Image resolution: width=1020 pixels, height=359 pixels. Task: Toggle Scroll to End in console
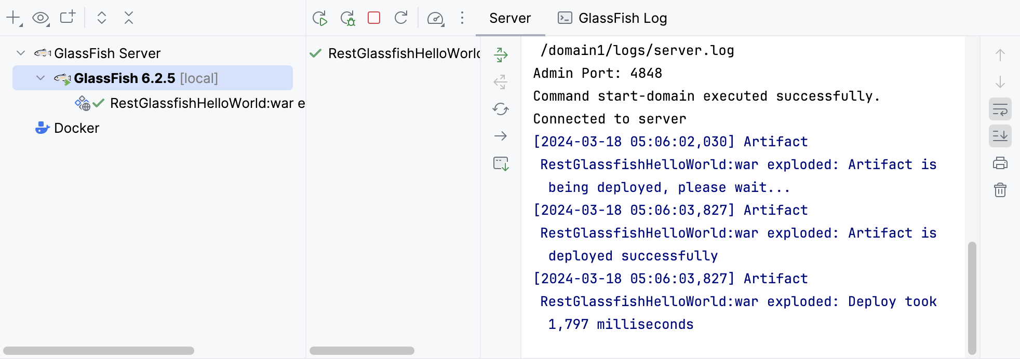(x=1000, y=136)
